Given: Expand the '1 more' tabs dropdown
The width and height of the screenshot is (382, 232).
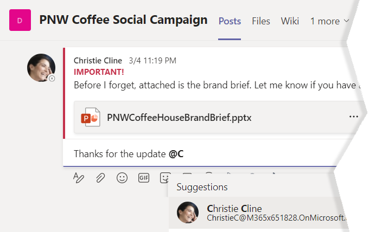Looking at the screenshot, I should point(330,21).
